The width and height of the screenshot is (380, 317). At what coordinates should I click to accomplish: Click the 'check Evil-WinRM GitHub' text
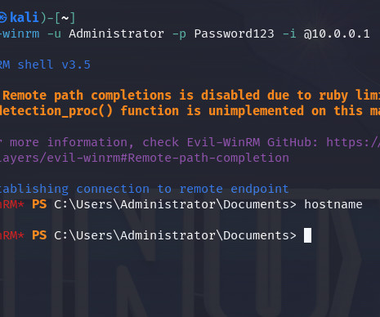point(201,142)
